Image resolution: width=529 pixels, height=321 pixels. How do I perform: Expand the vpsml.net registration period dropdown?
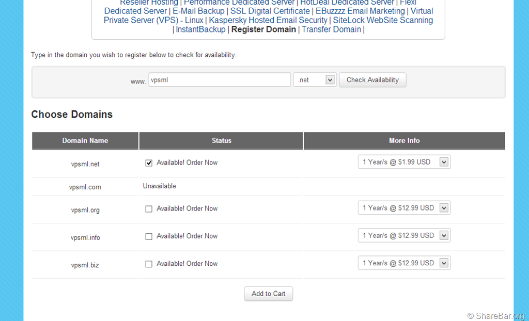pos(404,162)
